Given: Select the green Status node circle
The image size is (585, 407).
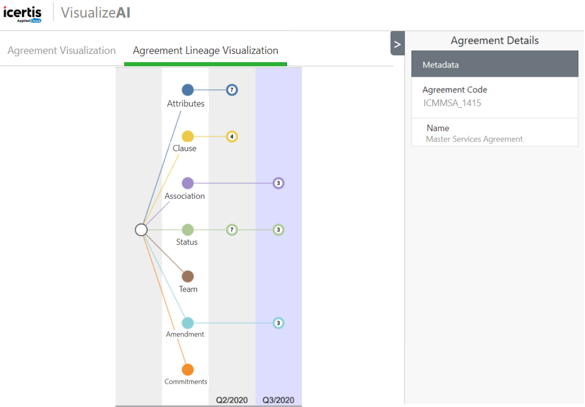Looking at the screenshot, I should point(188,230).
